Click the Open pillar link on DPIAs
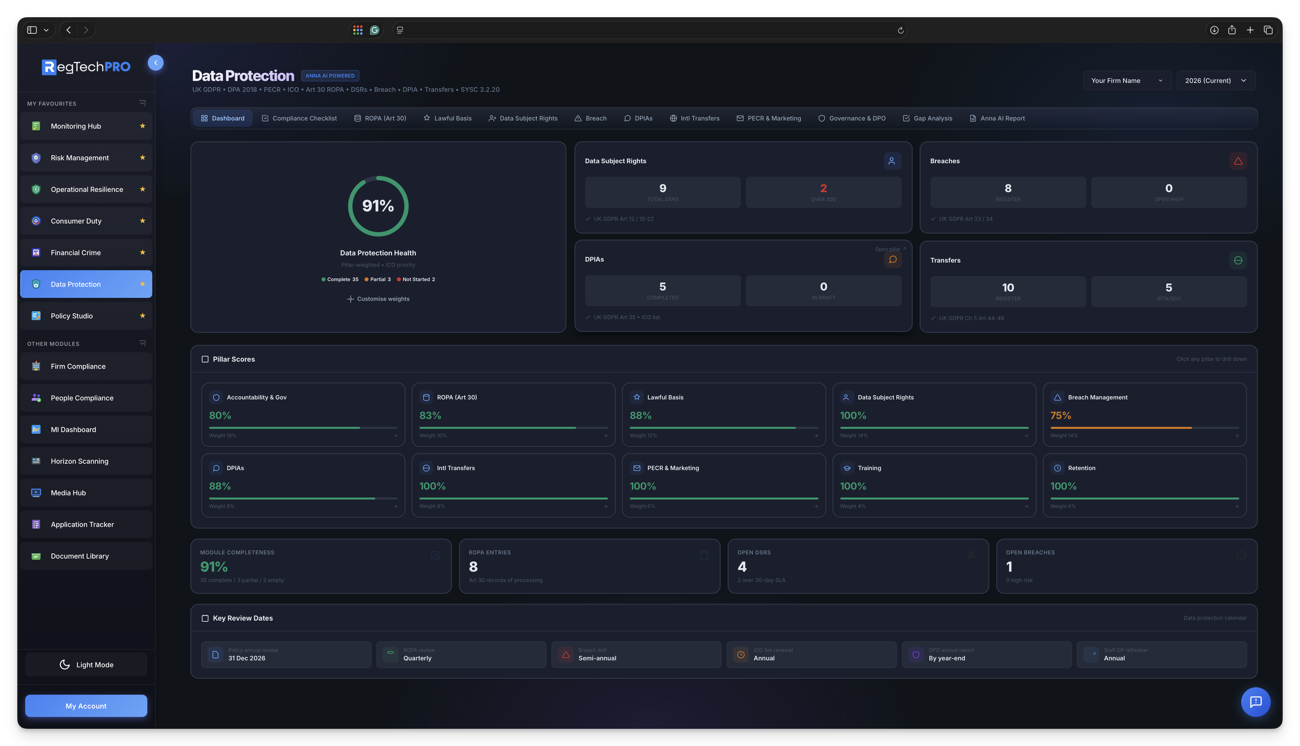1300x746 pixels. point(890,249)
